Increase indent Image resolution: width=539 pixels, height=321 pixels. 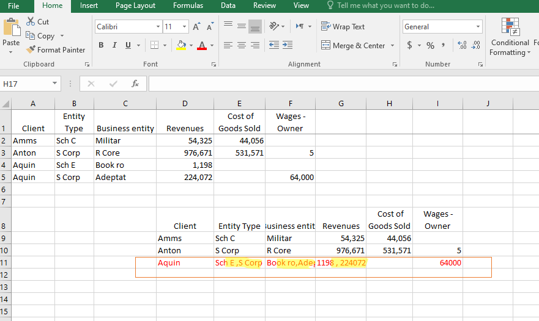point(288,45)
